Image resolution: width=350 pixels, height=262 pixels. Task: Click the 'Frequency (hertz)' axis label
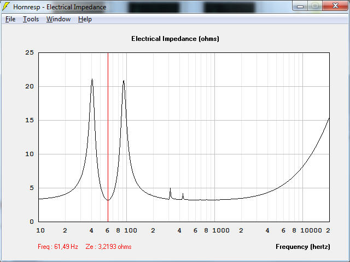302,247
